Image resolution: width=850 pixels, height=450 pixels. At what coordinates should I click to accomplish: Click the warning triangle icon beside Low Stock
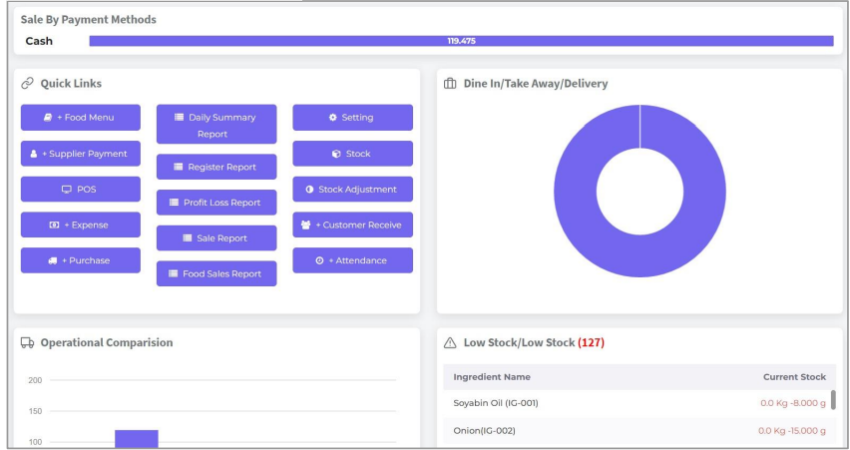pyautogui.click(x=450, y=342)
